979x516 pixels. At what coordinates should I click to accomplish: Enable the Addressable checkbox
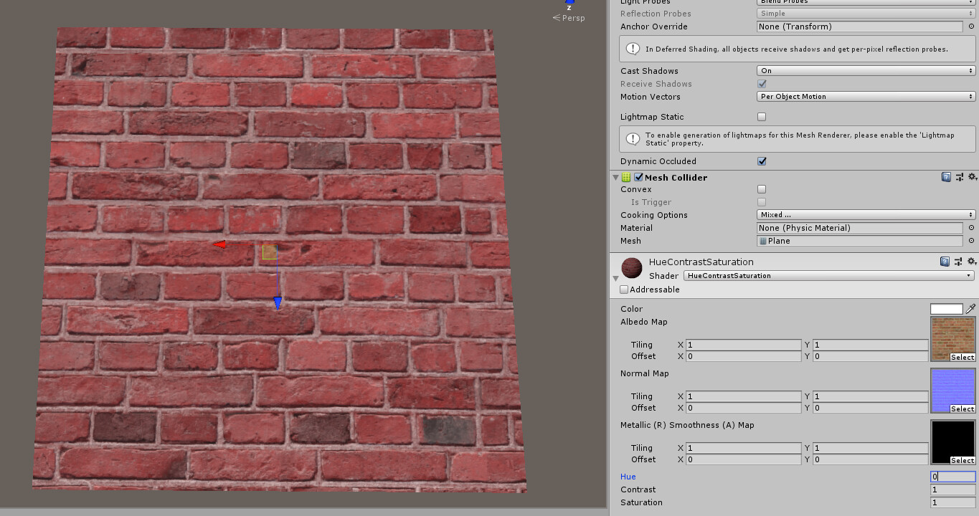tap(623, 289)
